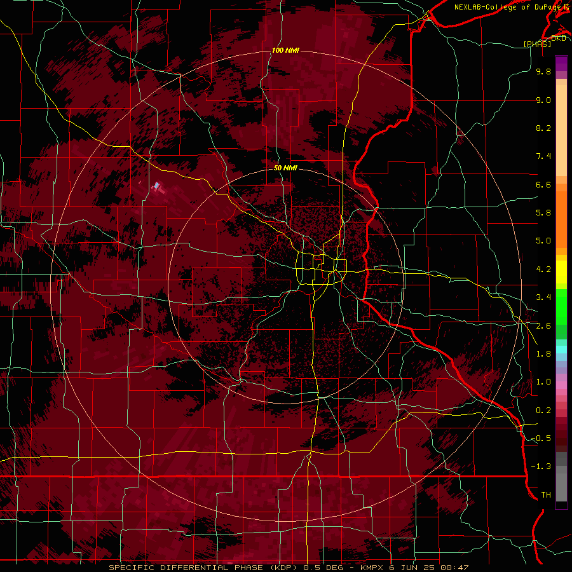Screen dimensions: 572x572
Task: Click the 1.8 value on color scale
Action: [x=543, y=354]
